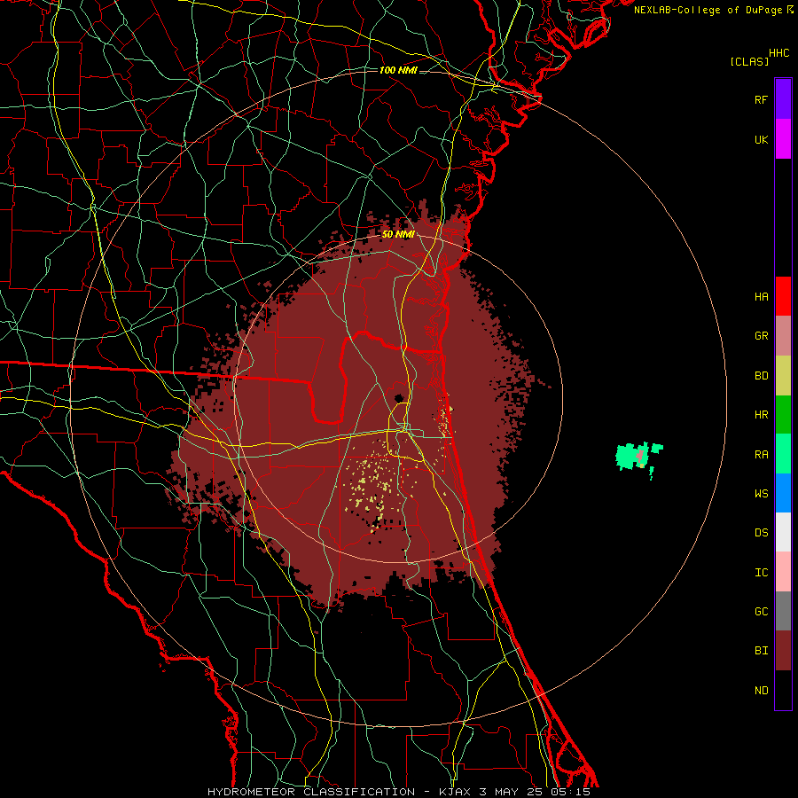Screen dimensions: 798x798
Task: Click the UK magenta color swatch
Action: (783, 139)
